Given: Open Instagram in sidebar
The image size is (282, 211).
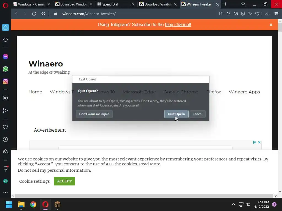Looking at the screenshot, I should tap(6, 81).
